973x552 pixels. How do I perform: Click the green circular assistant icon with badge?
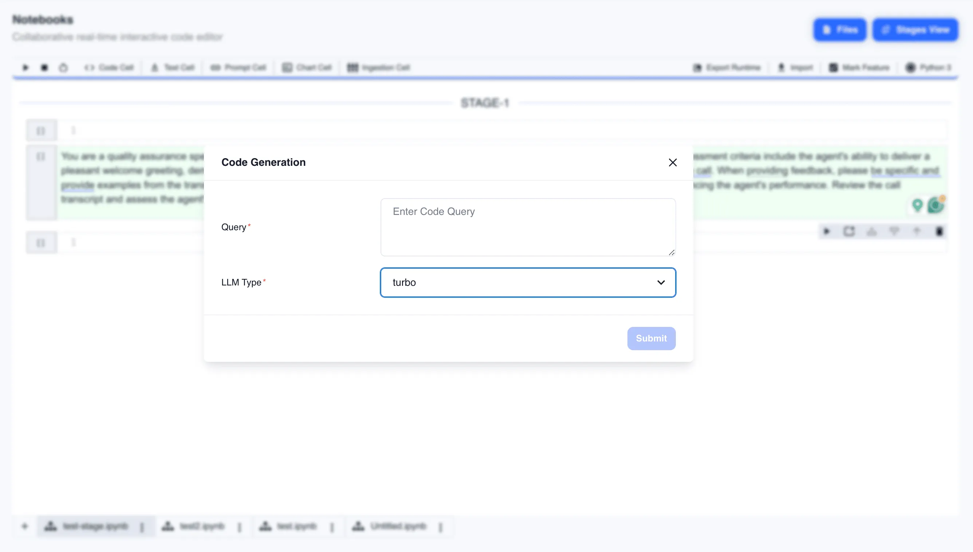[x=936, y=205]
